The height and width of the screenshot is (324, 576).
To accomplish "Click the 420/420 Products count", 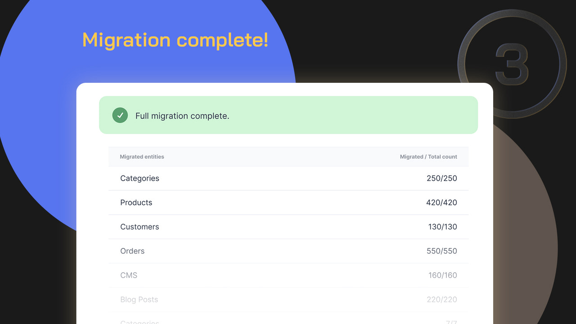I will tap(442, 202).
